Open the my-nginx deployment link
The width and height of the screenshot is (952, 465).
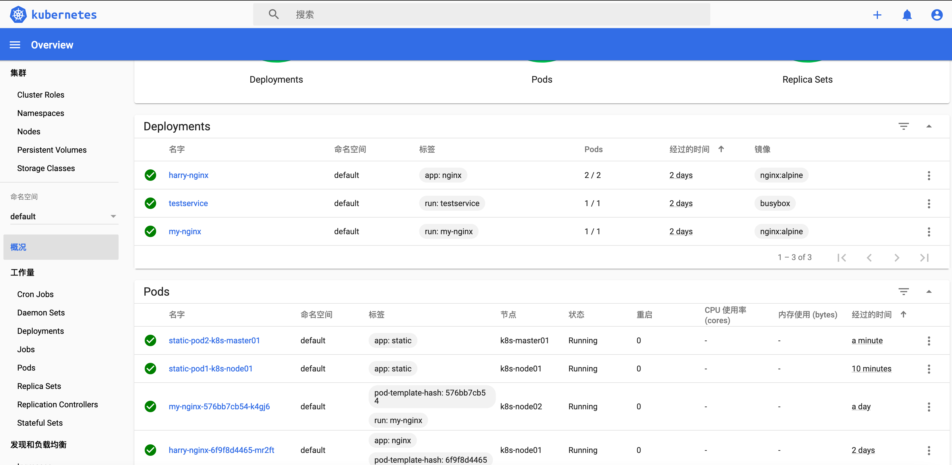point(185,231)
